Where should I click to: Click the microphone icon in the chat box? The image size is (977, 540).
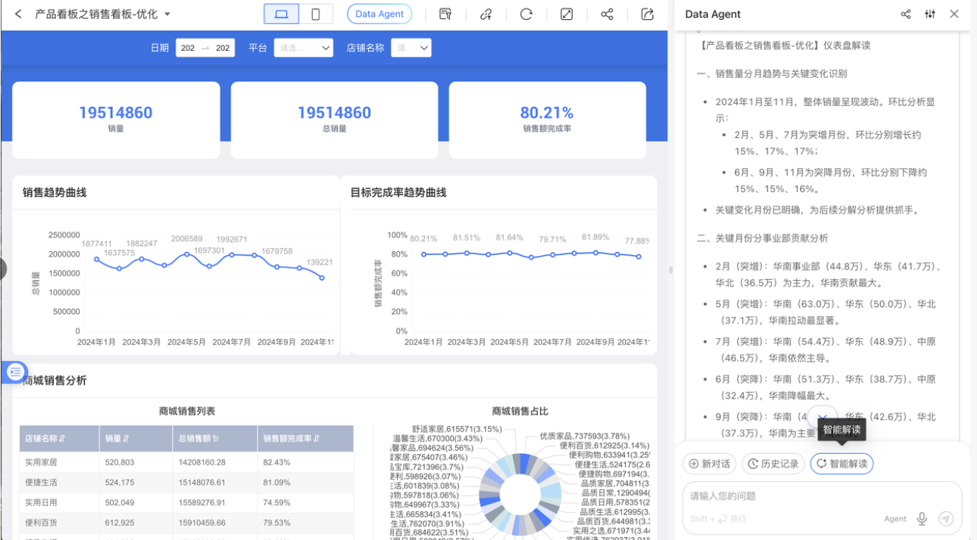coord(922,519)
